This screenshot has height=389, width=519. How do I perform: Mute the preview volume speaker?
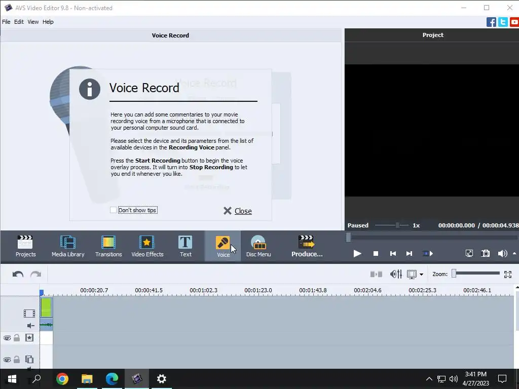coord(502,254)
